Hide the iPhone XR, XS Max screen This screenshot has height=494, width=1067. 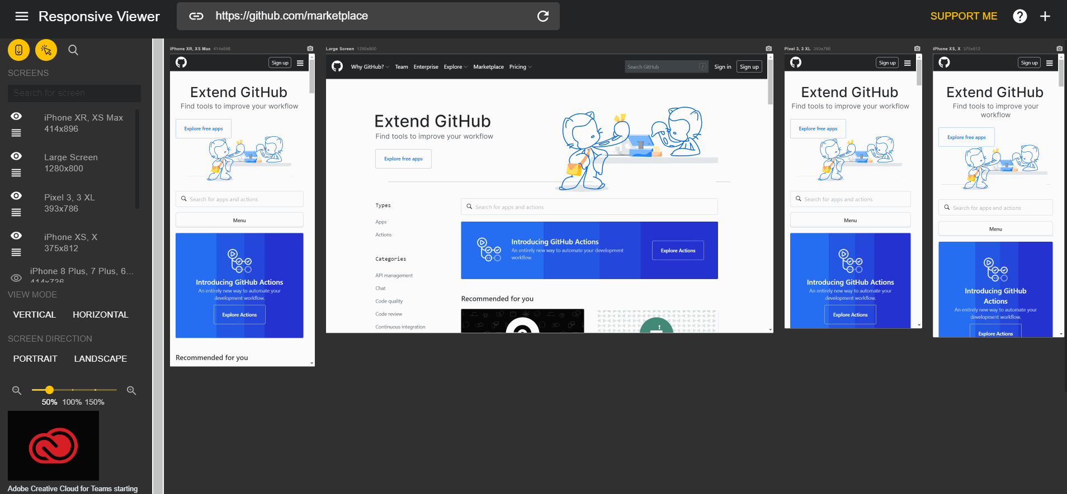tap(16, 116)
